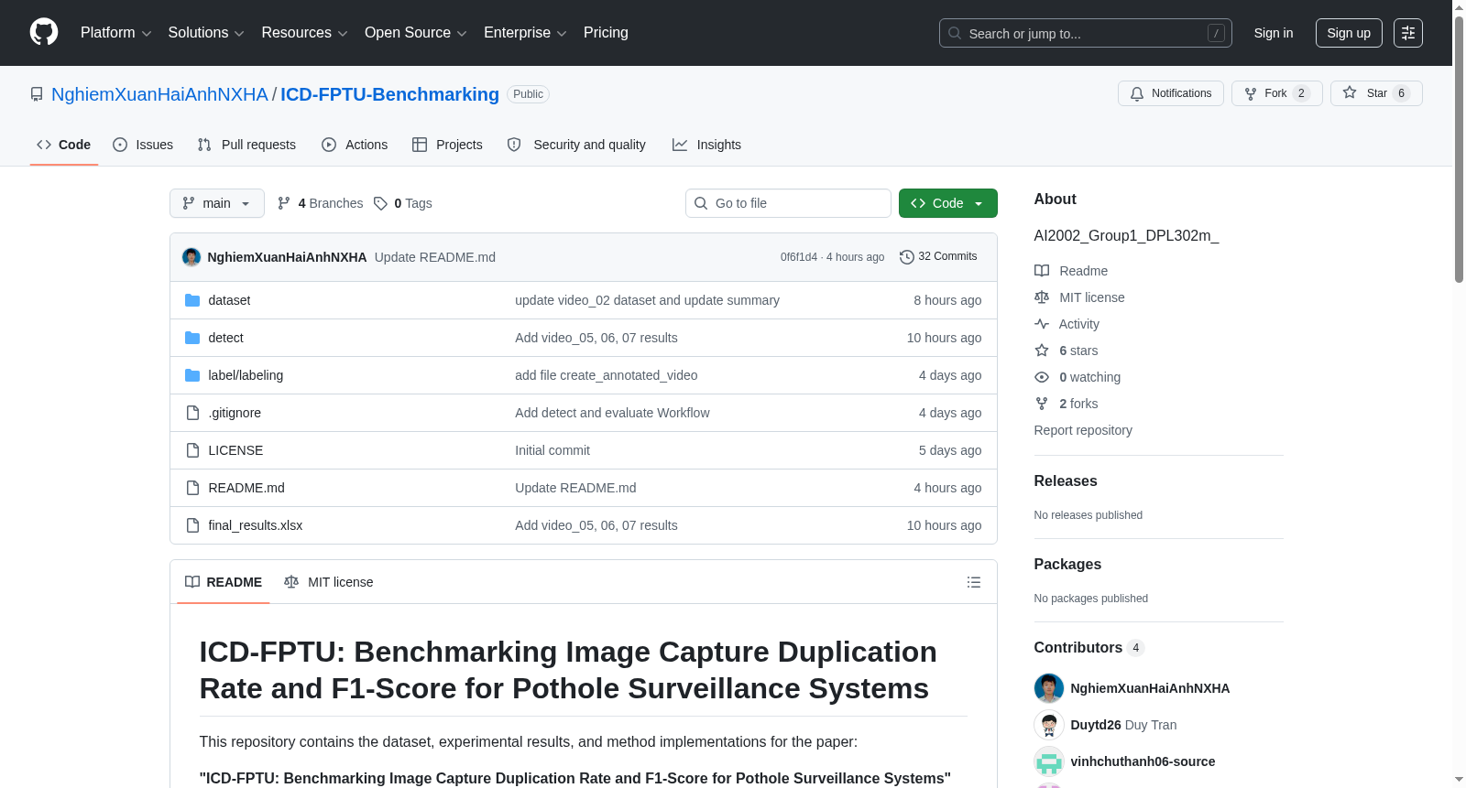Viewport: 1466px width, 788px height.
Task: Click NghiemXuanHaiAnhNXHA contributor avatar
Action: click(1049, 688)
